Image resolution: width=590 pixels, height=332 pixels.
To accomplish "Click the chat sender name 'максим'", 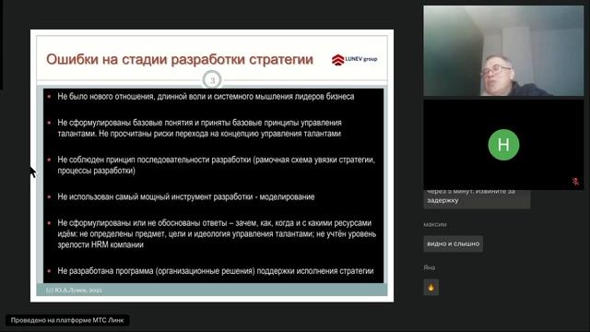I will 435,225.
